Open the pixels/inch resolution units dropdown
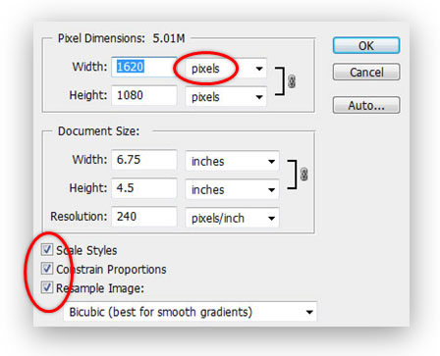The height and width of the screenshot is (356, 440). point(233,218)
